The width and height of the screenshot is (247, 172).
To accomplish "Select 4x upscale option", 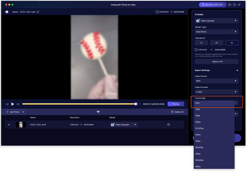I will pos(232,43).
